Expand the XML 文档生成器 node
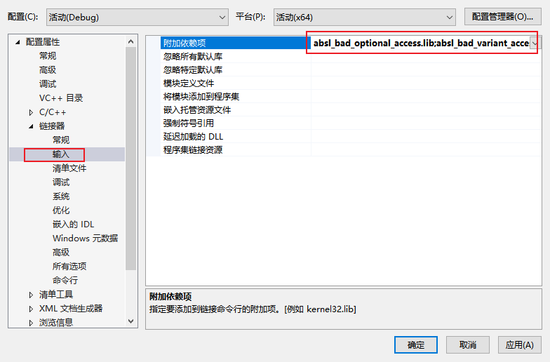 (x=31, y=309)
